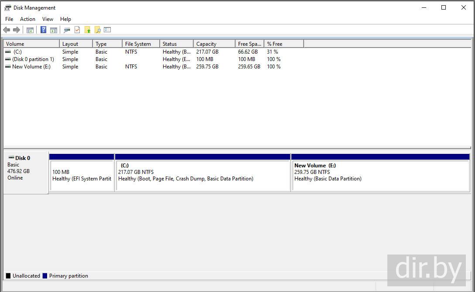Click the checklist toolbar icon
Screen dimensions: 475x292
(107, 30)
